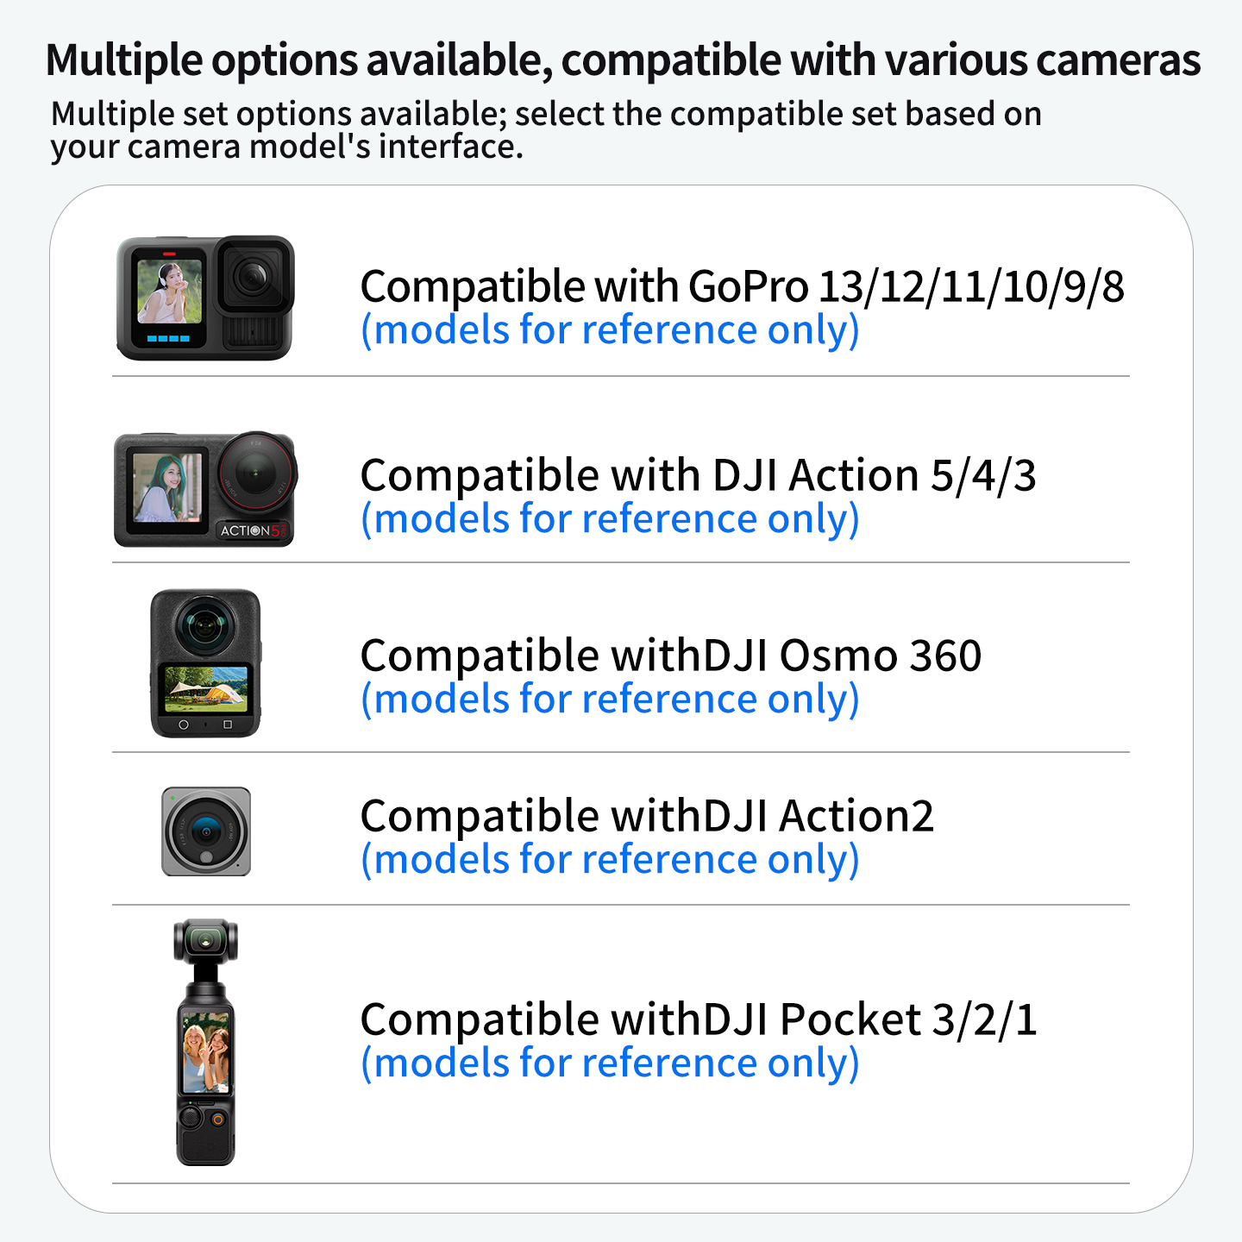Image resolution: width=1242 pixels, height=1242 pixels.
Task: Click the DJI Action 5 camera image
Action: [x=205, y=490]
